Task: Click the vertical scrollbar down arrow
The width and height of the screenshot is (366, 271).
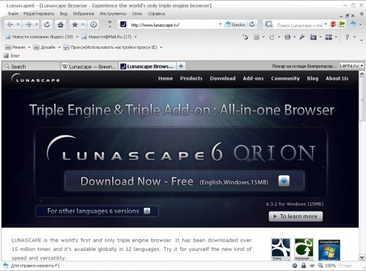Action: point(362,258)
